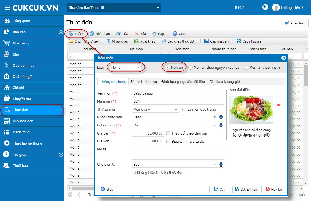Select Món ăn theo nhóm radio
This screenshot has height=201, width=311.
(246, 68)
